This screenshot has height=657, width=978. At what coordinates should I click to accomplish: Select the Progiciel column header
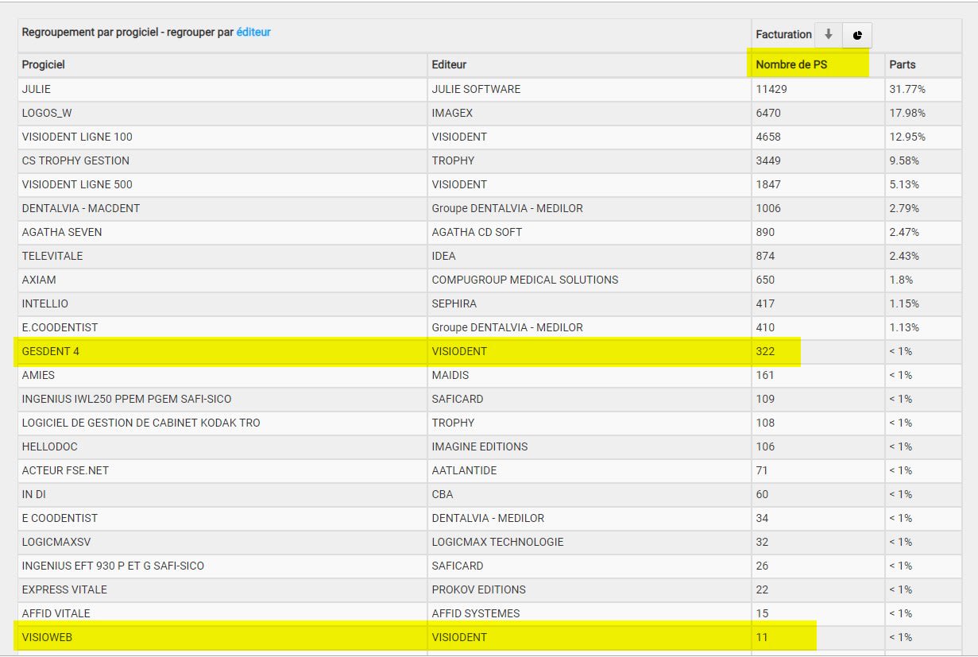(x=44, y=65)
